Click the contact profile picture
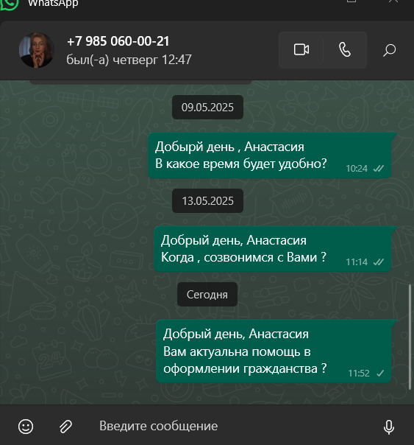 pyautogui.click(x=37, y=50)
